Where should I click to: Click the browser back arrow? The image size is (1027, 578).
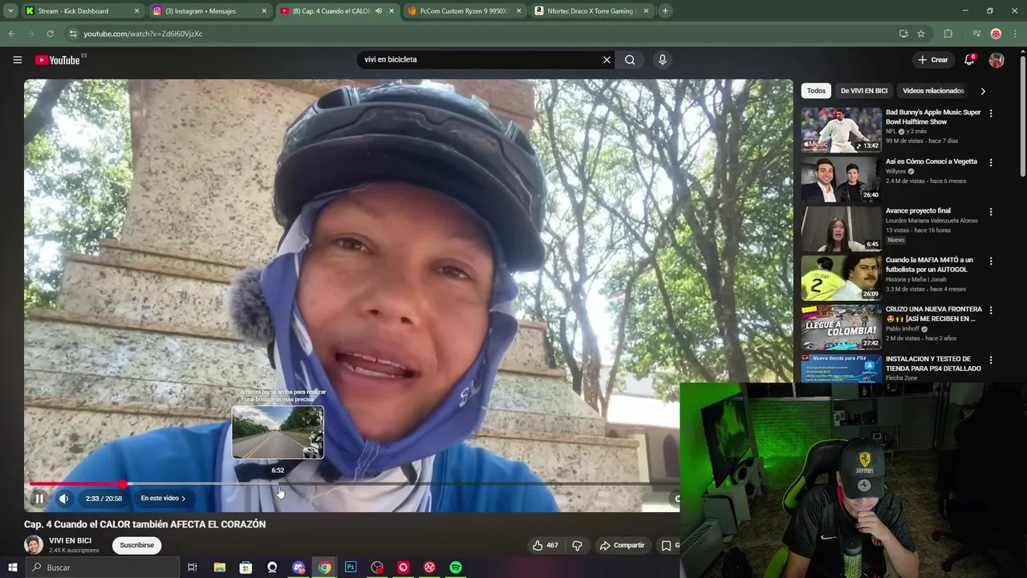[x=11, y=34]
